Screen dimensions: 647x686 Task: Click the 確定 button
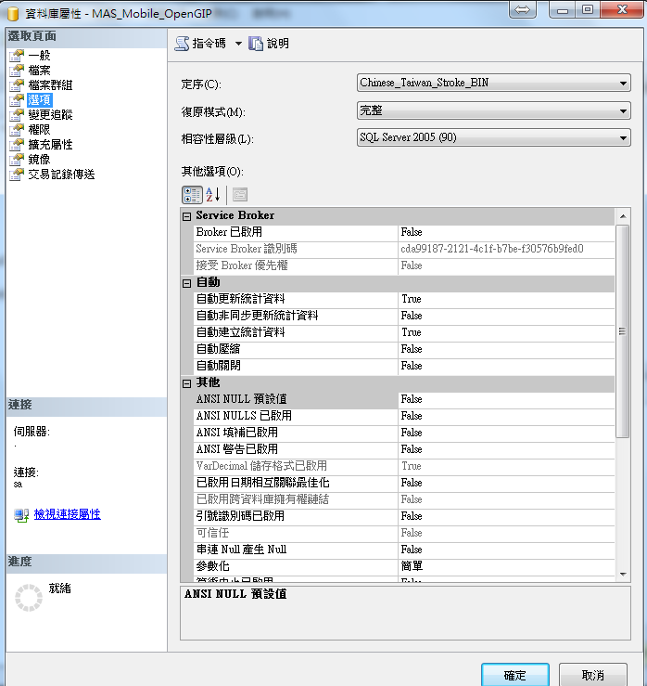(514, 675)
